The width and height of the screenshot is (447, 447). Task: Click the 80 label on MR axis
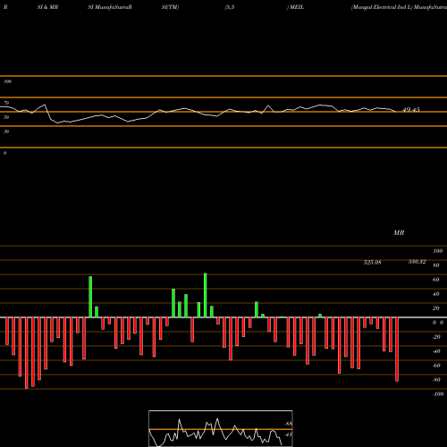(x=436, y=266)
